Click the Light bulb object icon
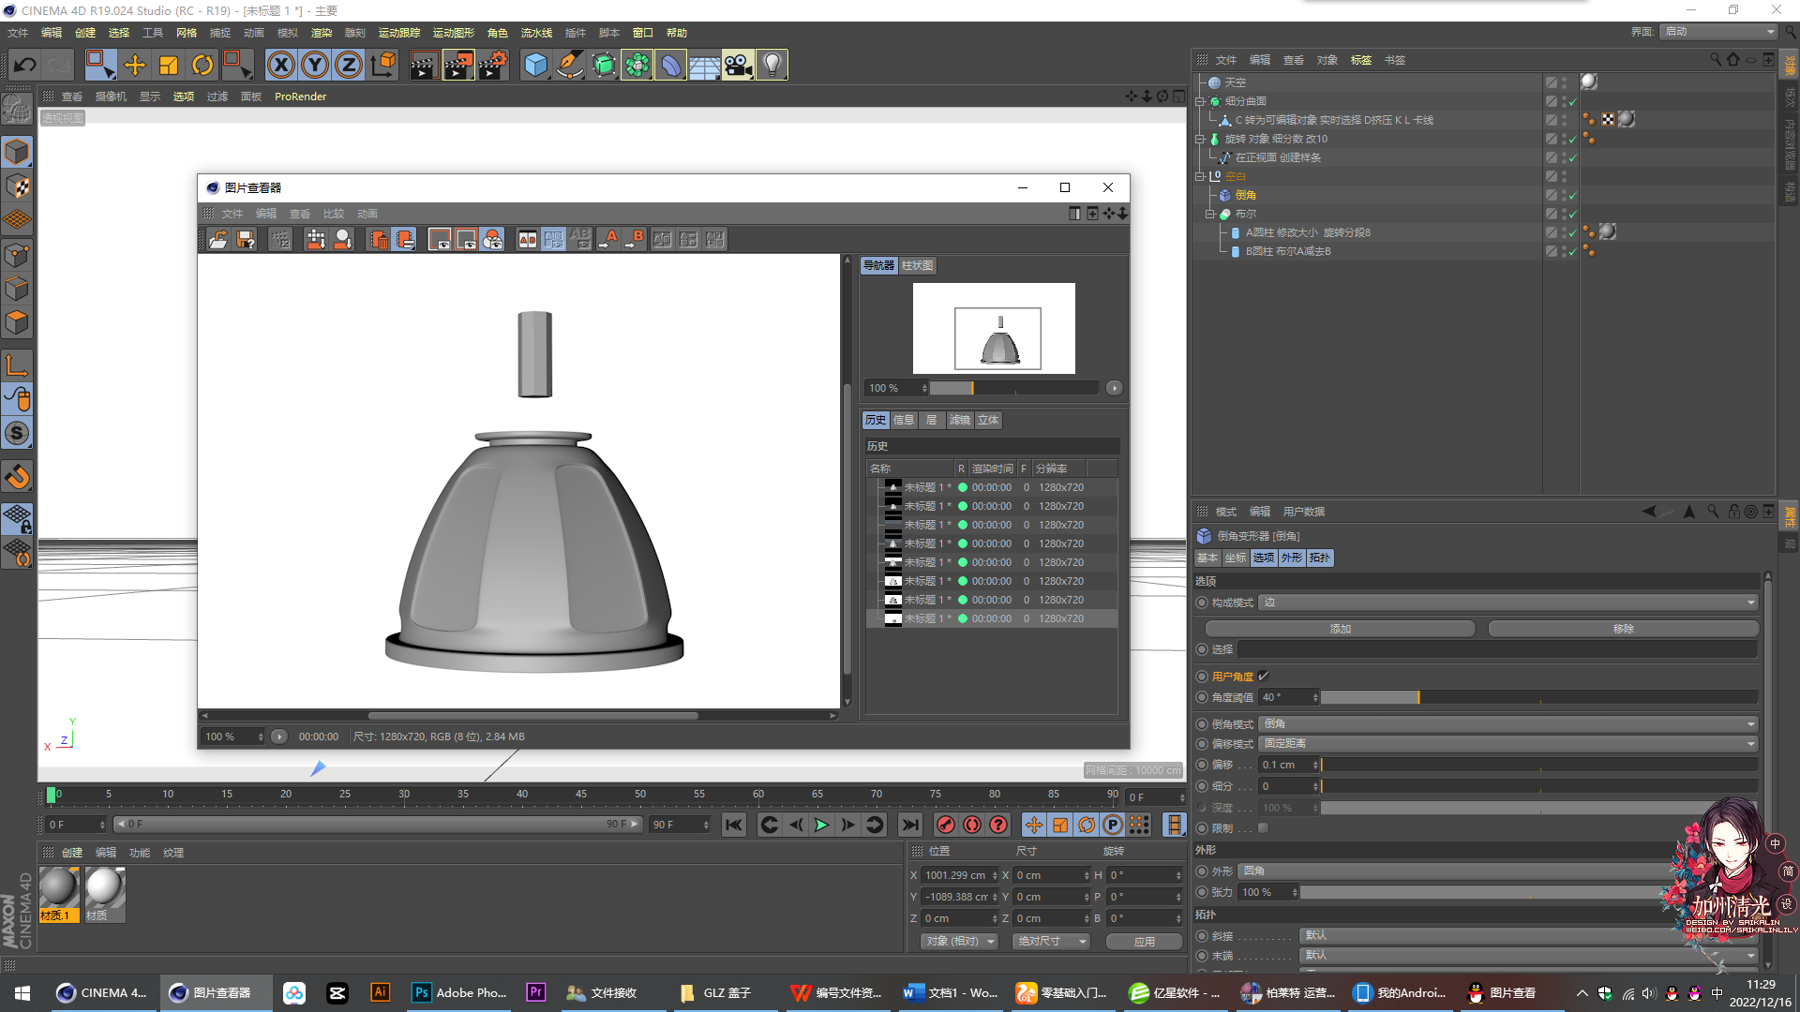 [772, 65]
